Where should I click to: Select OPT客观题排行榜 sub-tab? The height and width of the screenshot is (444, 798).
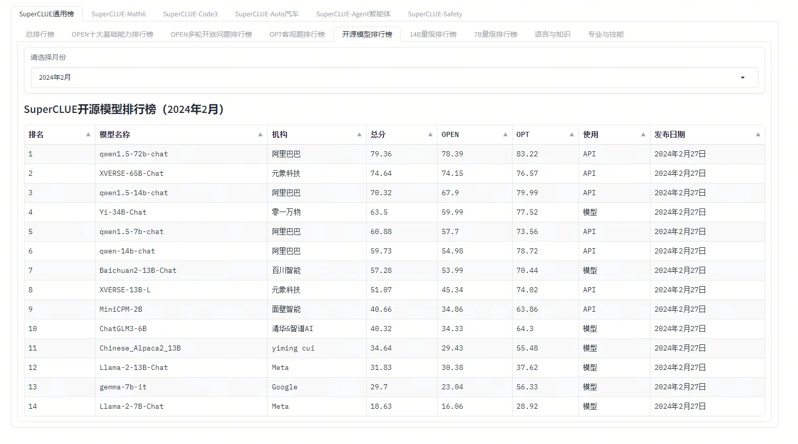(x=297, y=34)
